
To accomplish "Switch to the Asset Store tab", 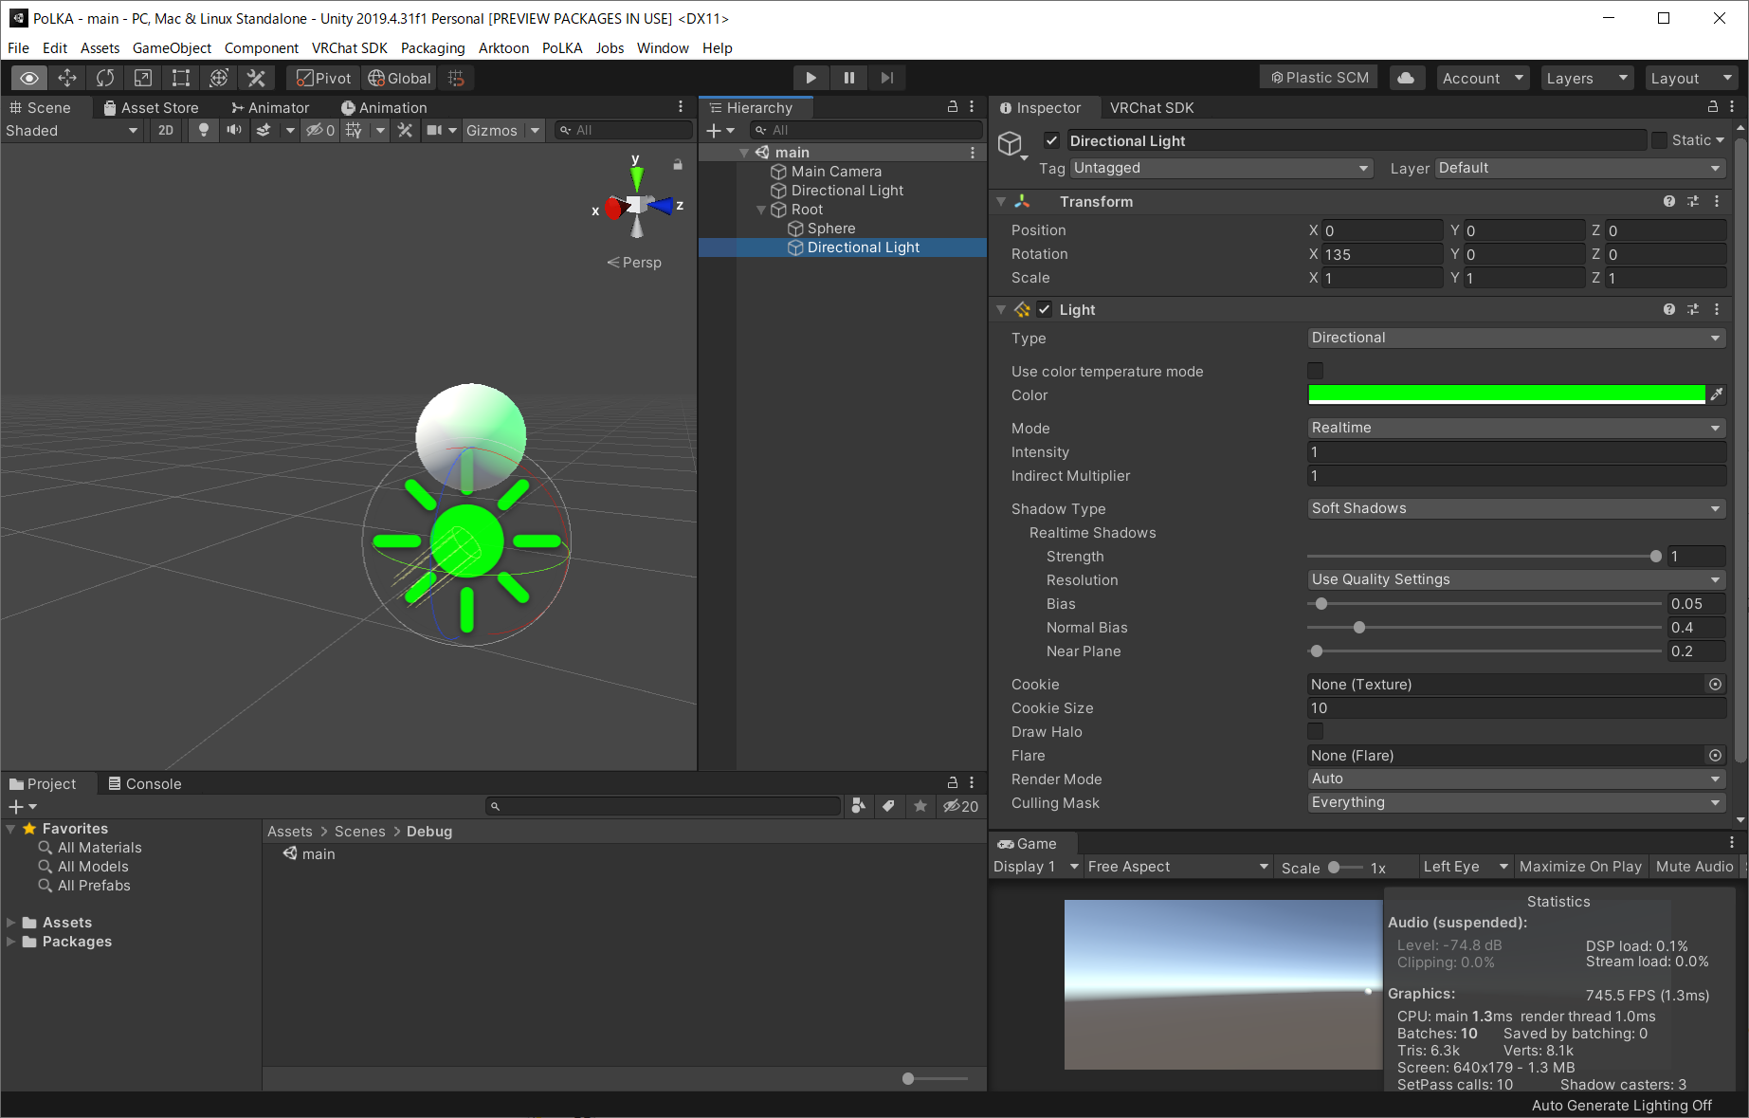I will (152, 107).
